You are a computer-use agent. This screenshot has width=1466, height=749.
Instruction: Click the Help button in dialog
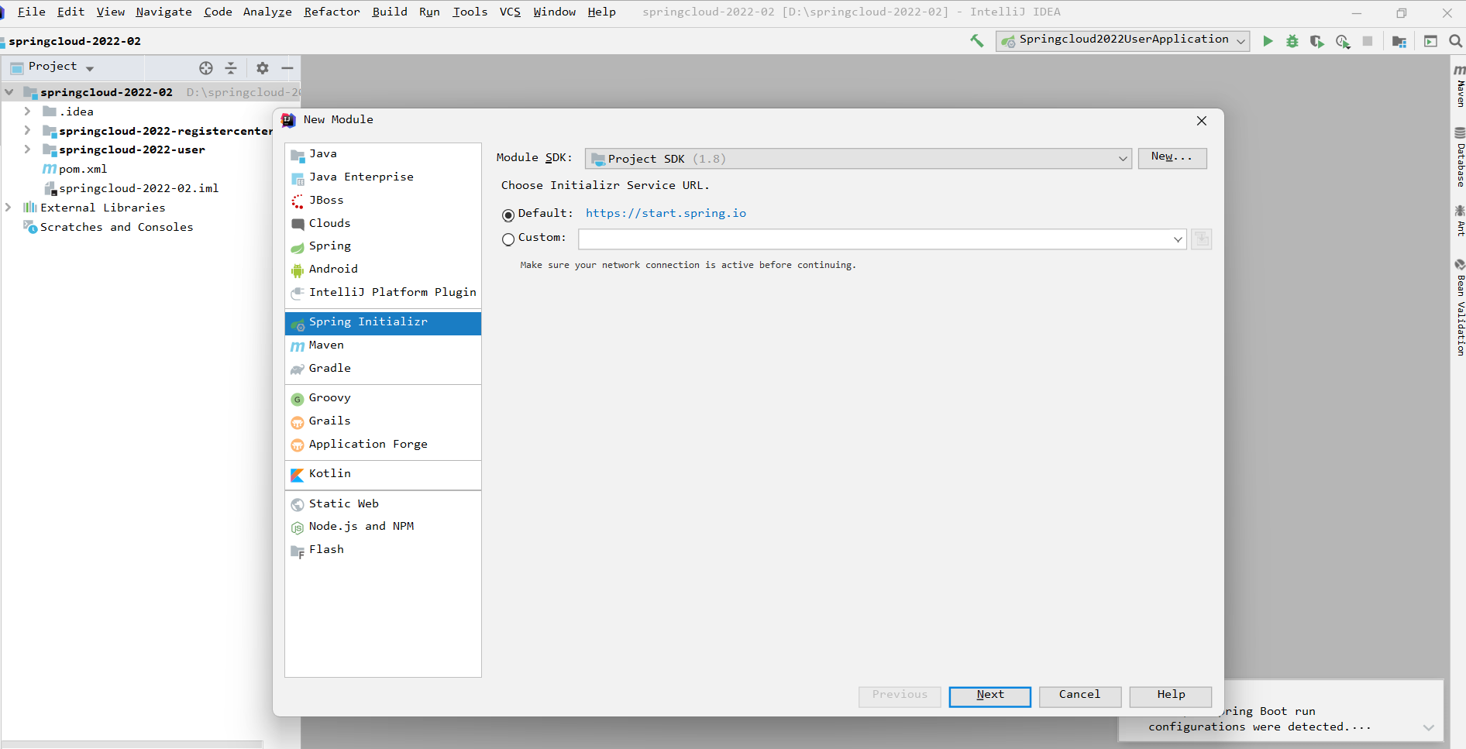1171,696
